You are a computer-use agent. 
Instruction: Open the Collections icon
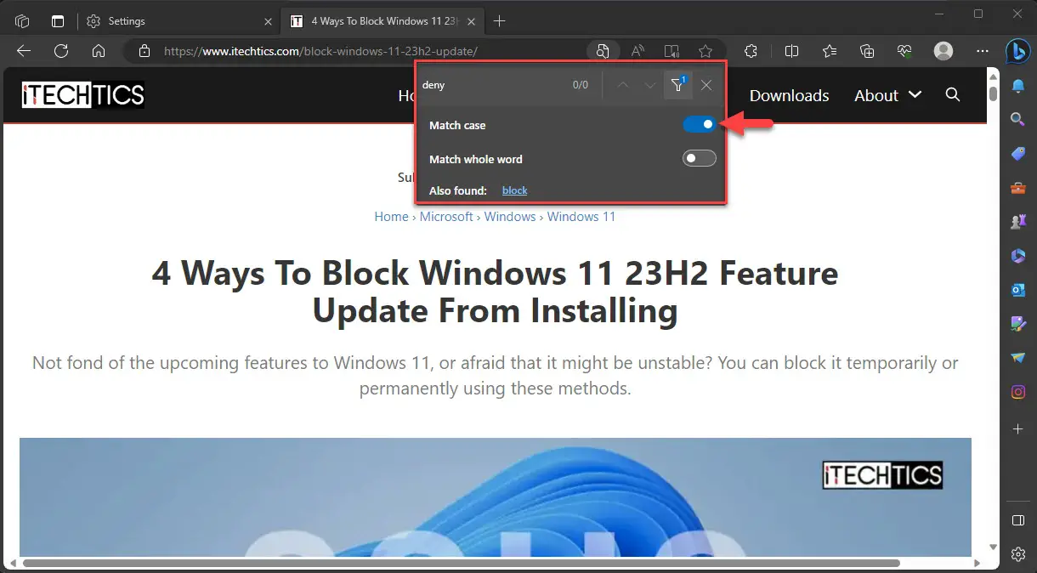click(867, 51)
